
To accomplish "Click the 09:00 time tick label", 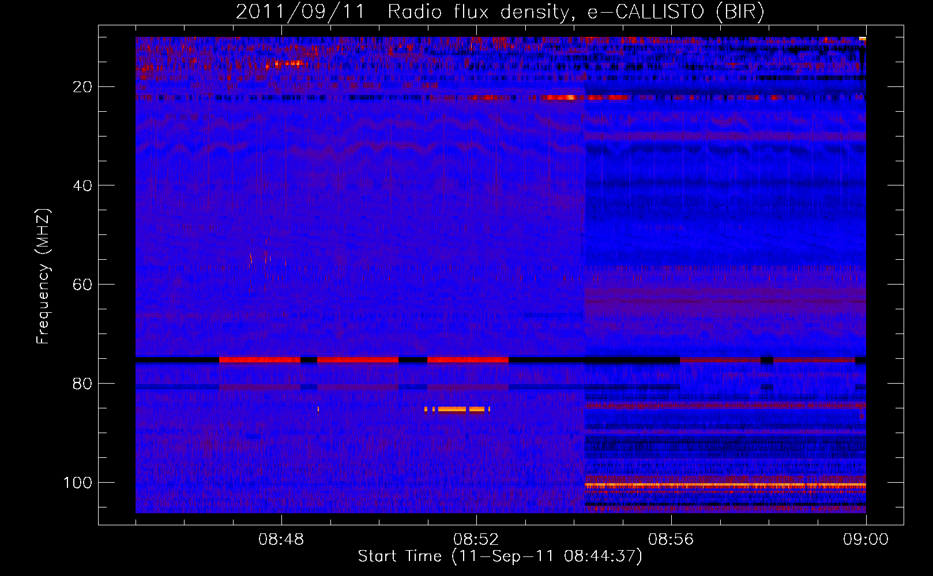I will (866, 540).
